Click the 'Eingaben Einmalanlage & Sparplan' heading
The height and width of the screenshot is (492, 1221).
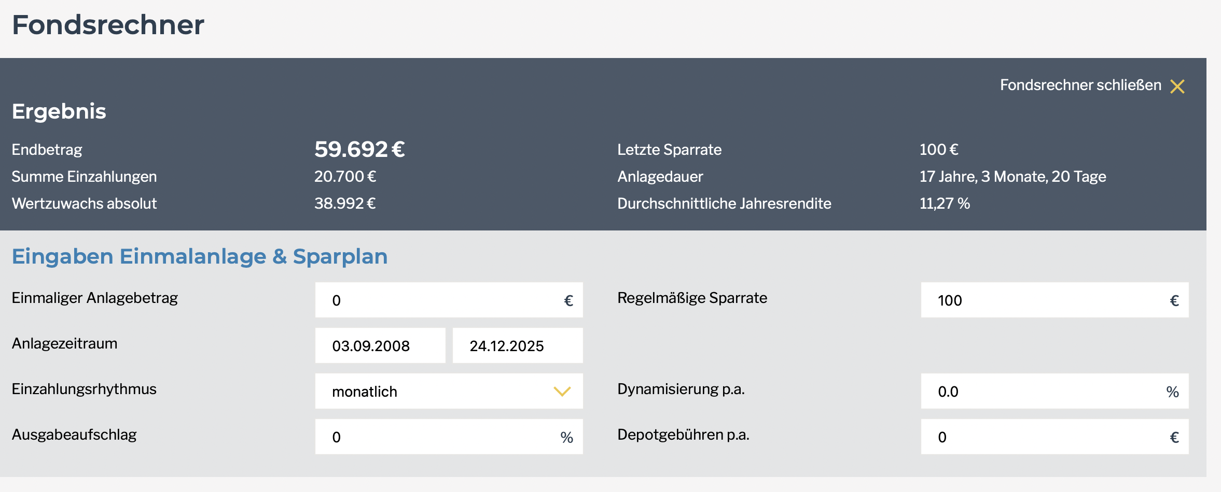pos(200,257)
